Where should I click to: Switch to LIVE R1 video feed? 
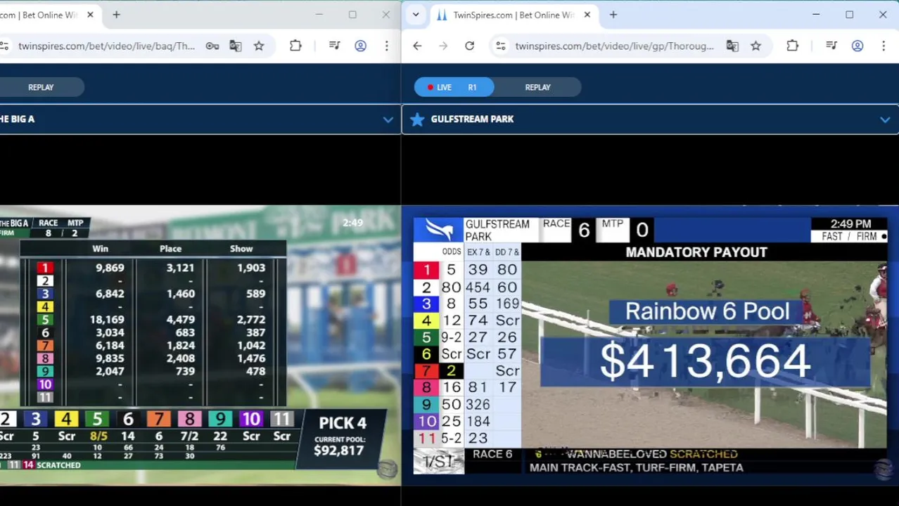[x=454, y=87]
